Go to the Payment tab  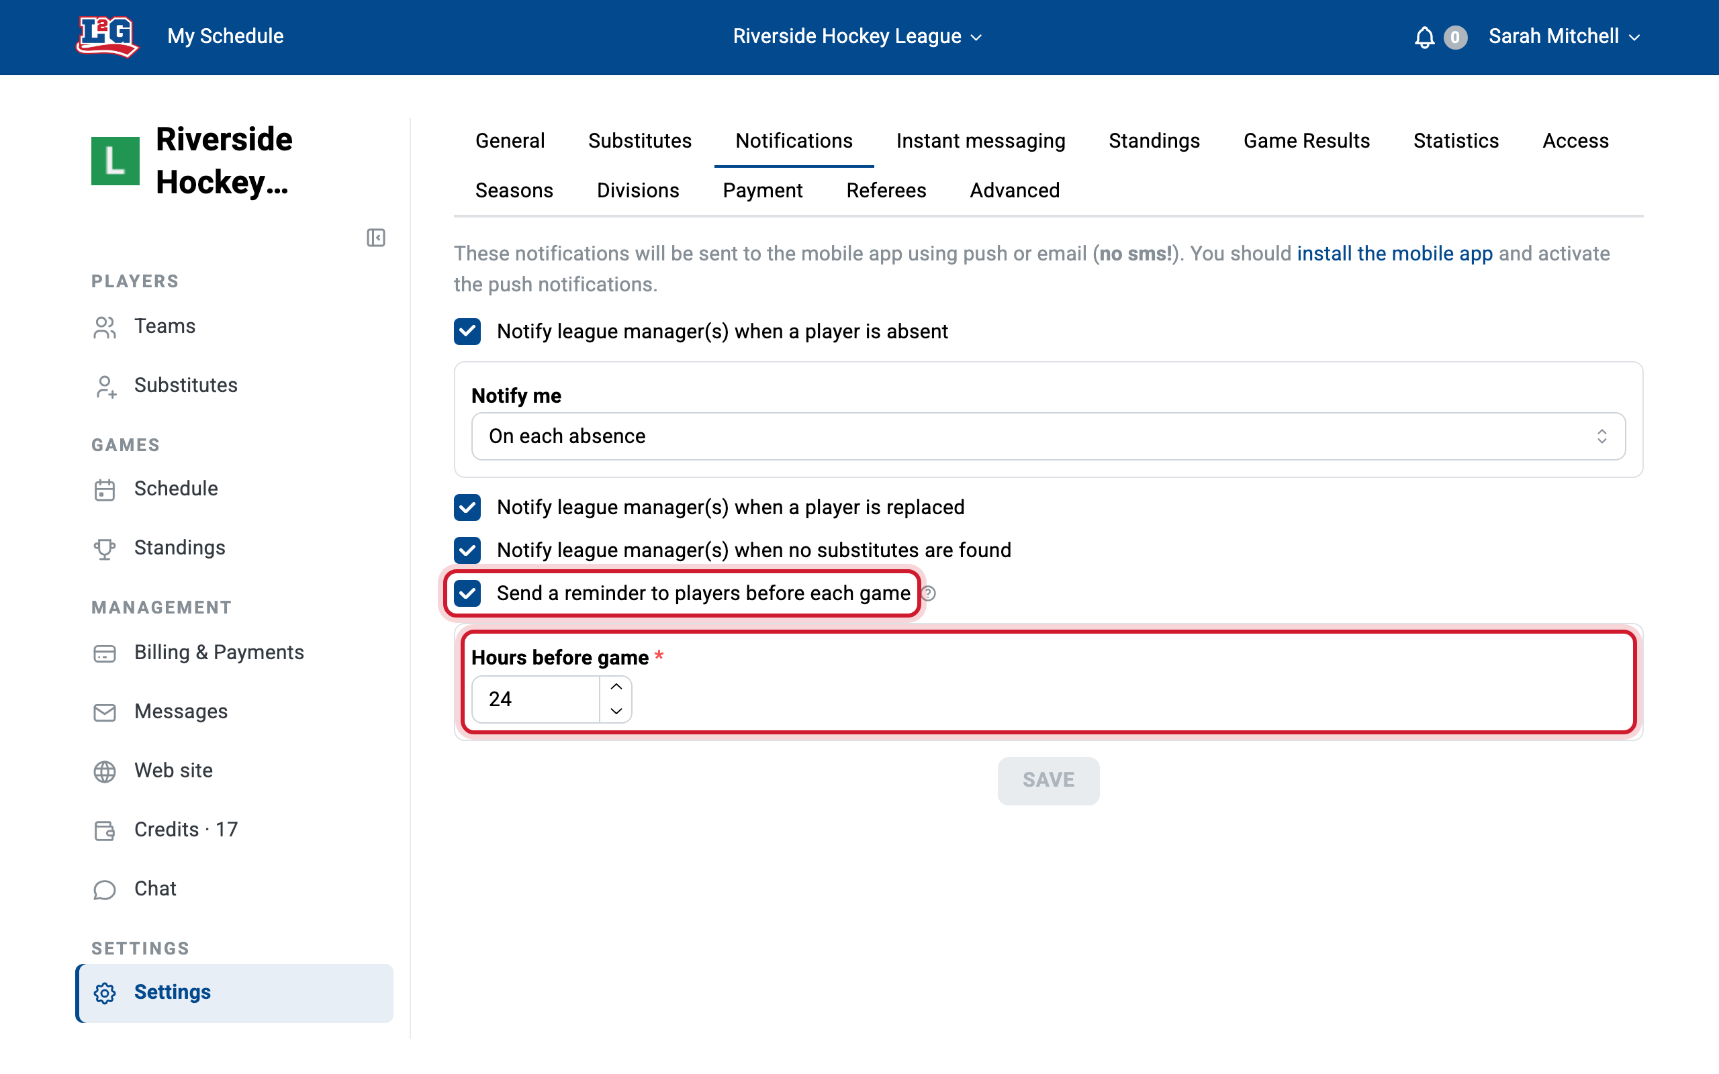[x=762, y=191]
